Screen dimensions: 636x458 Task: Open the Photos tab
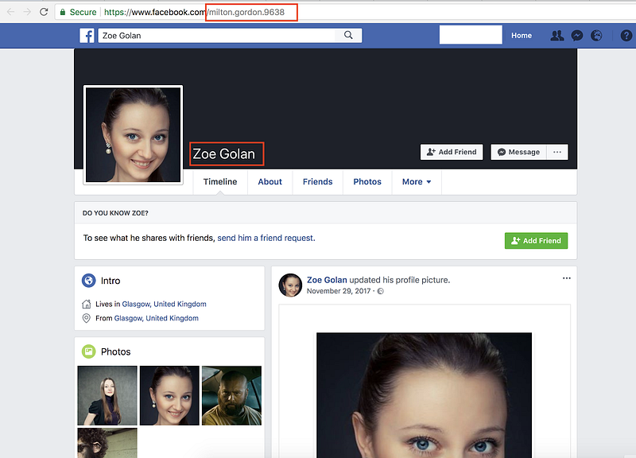coord(366,181)
